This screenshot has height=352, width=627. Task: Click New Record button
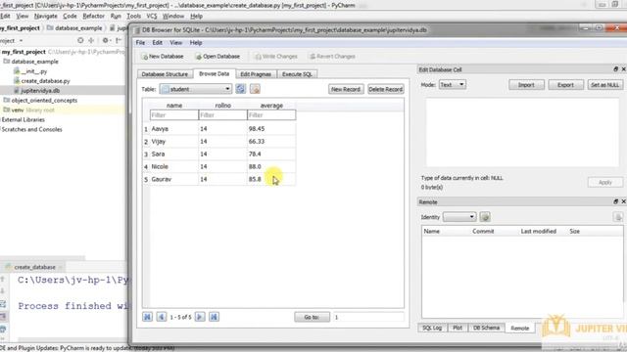click(x=346, y=89)
